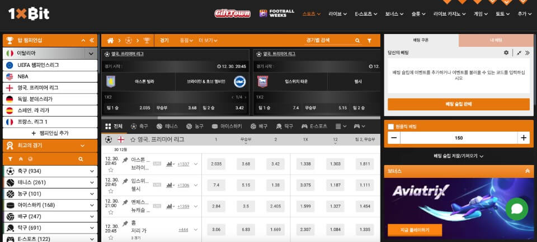The image size is (537, 242).
Task: Click the 경기별 검색 search field
Action: pos(329,40)
